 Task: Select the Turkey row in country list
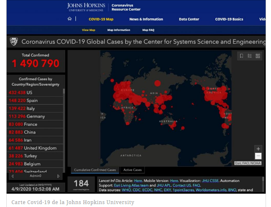point(35,156)
